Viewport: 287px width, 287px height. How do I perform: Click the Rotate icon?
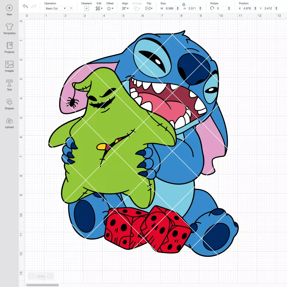212,8
